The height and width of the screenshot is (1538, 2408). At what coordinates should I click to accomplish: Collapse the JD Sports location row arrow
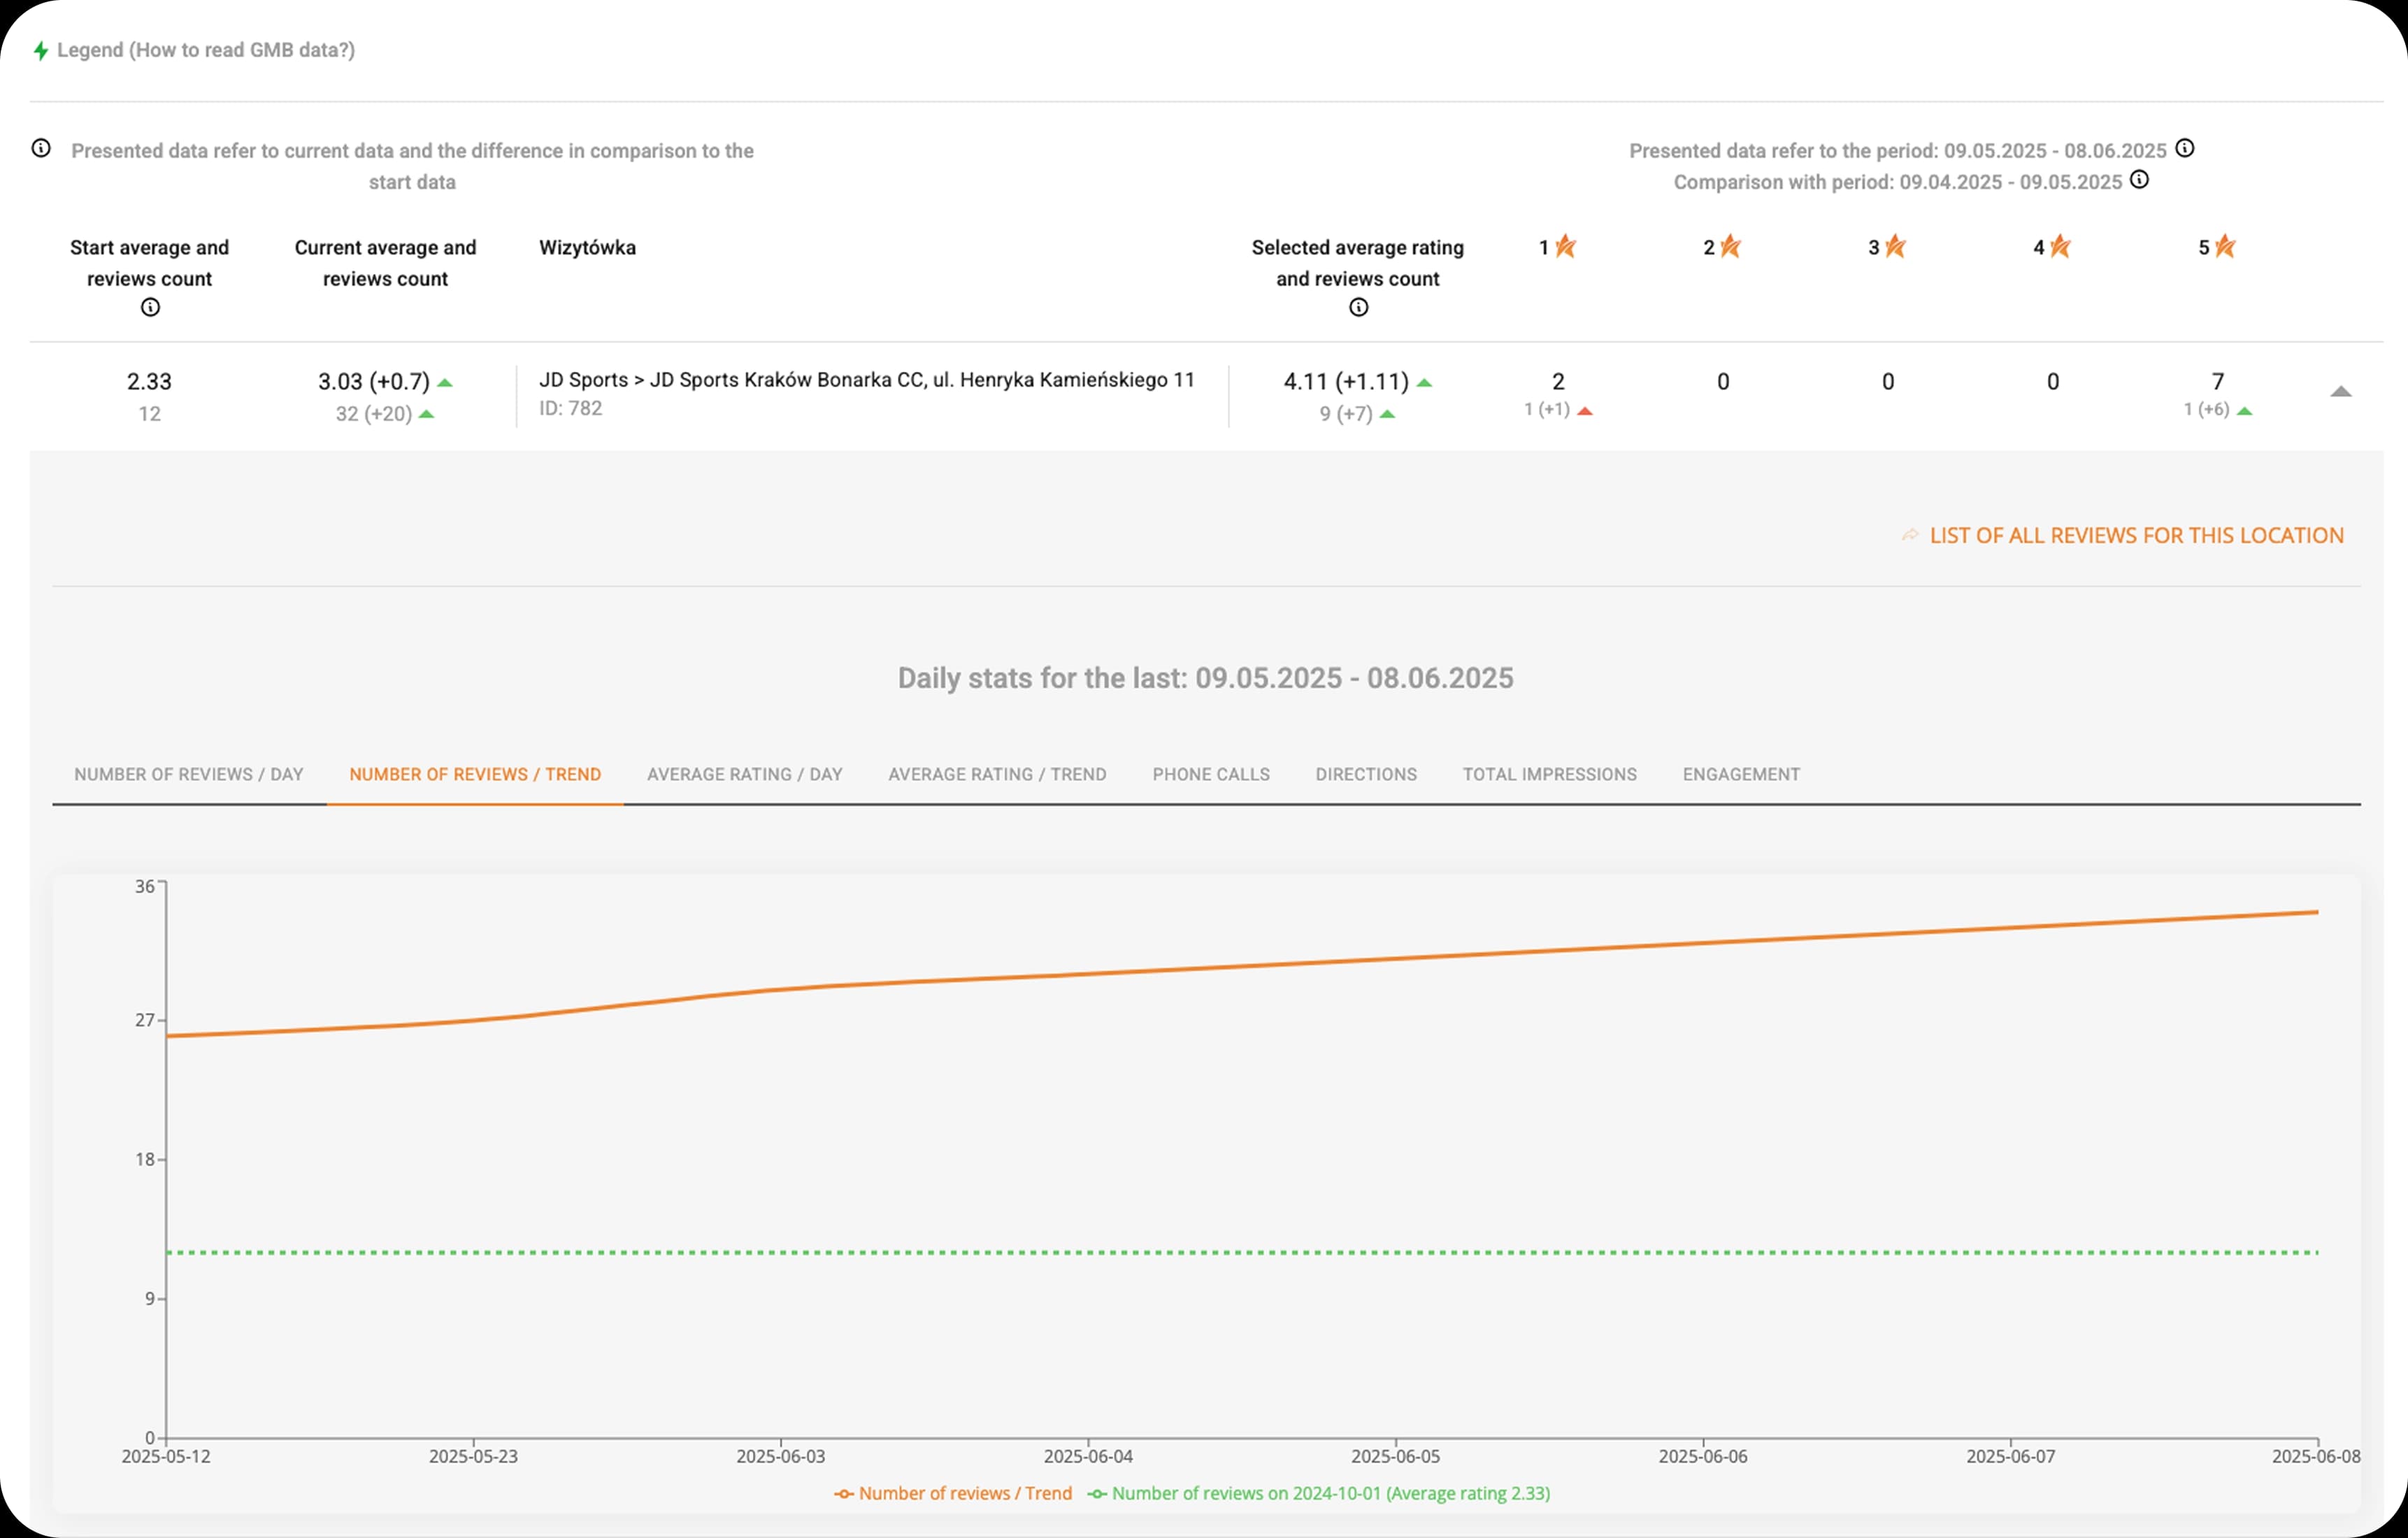point(2340,392)
